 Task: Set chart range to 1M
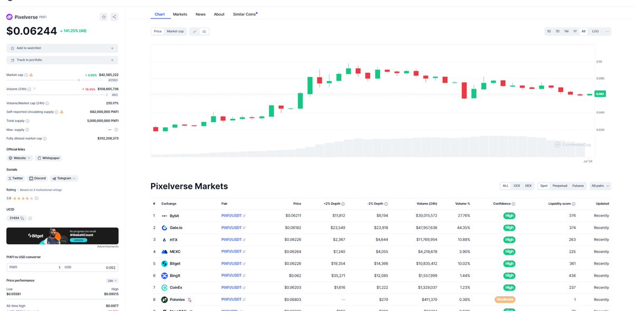(x=566, y=32)
